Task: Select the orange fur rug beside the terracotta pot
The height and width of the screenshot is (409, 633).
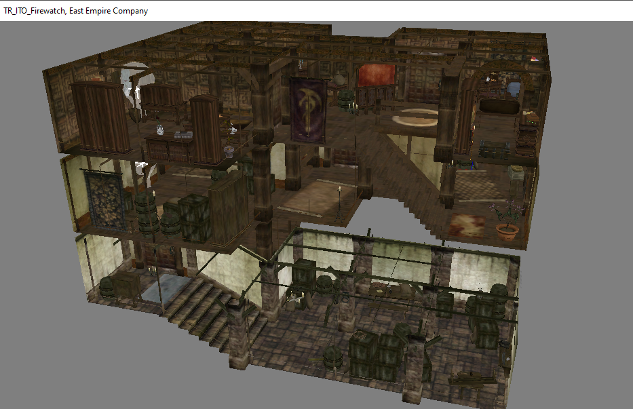Action: coord(467,226)
